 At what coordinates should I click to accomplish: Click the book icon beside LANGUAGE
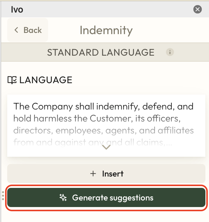point(12,80)
